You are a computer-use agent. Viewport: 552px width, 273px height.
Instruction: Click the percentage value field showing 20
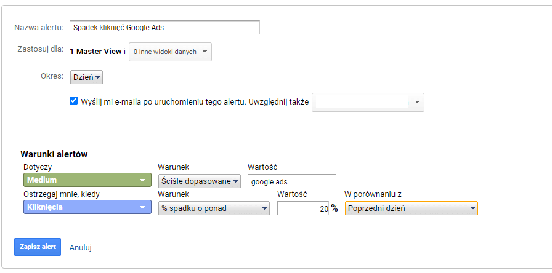pos(303,208)
